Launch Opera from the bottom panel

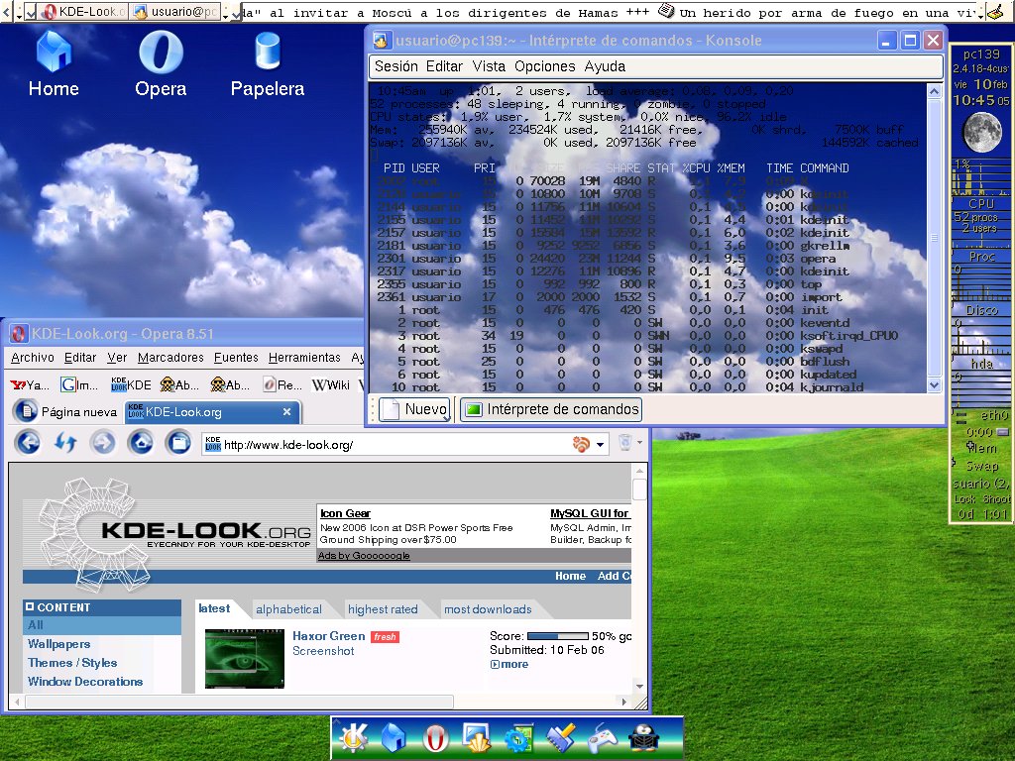pyautogui.click(x=435, y=738)
